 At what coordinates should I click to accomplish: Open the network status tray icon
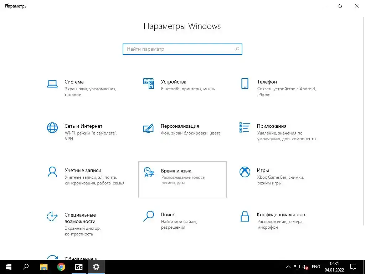(x=297, y=267)
